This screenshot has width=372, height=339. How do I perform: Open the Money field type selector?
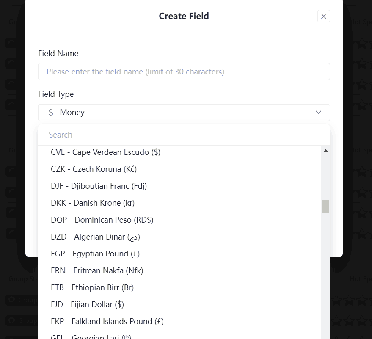(x=184, y=112)
